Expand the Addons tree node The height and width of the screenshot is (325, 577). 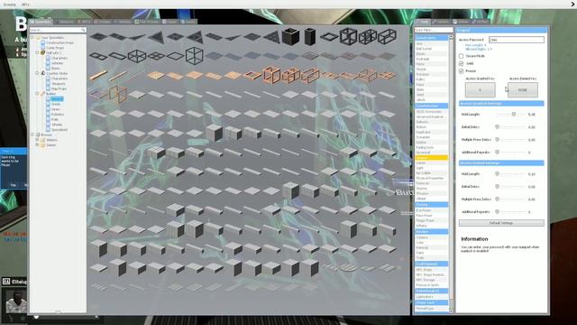[x=37, y=140]
